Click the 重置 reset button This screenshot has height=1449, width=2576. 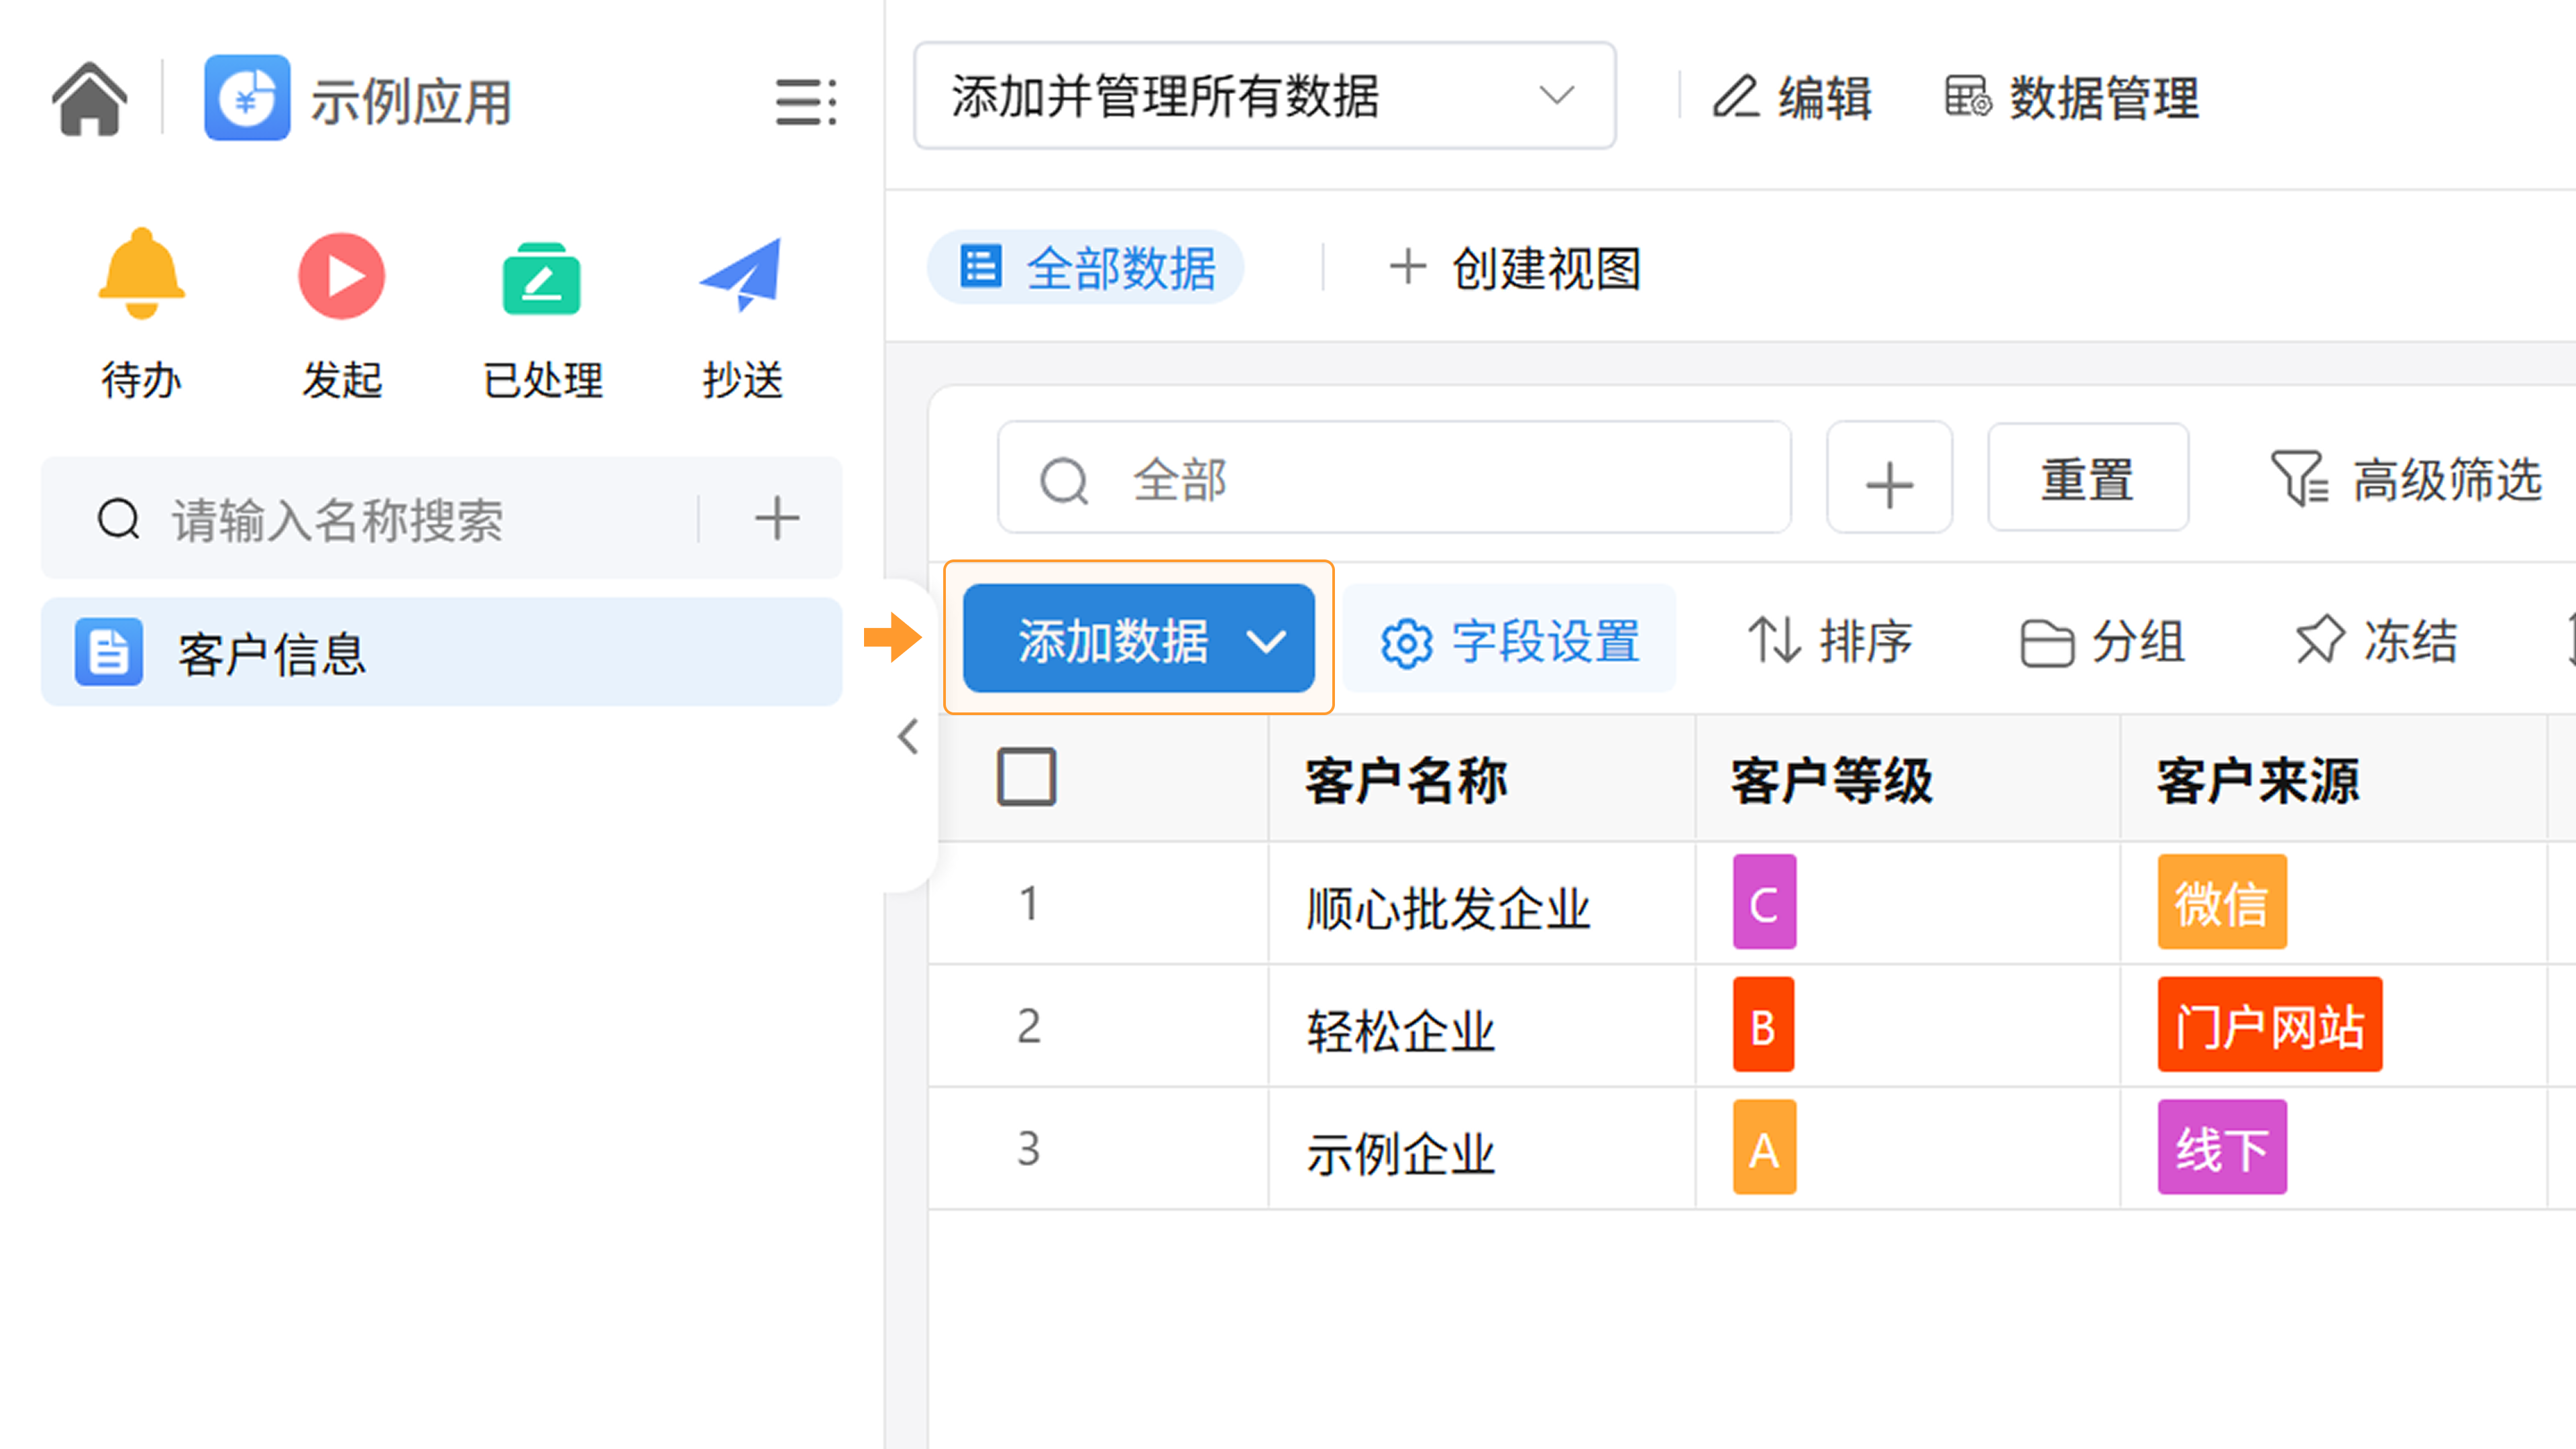click(2088, 479)
